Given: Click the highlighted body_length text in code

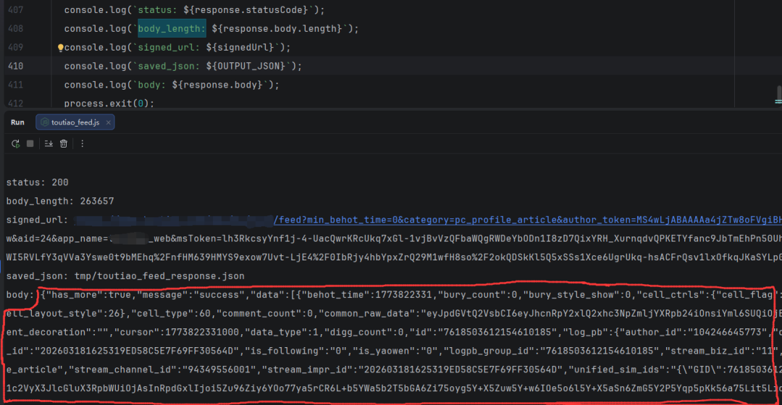Looking at the screenshot, I should [172, 28].
